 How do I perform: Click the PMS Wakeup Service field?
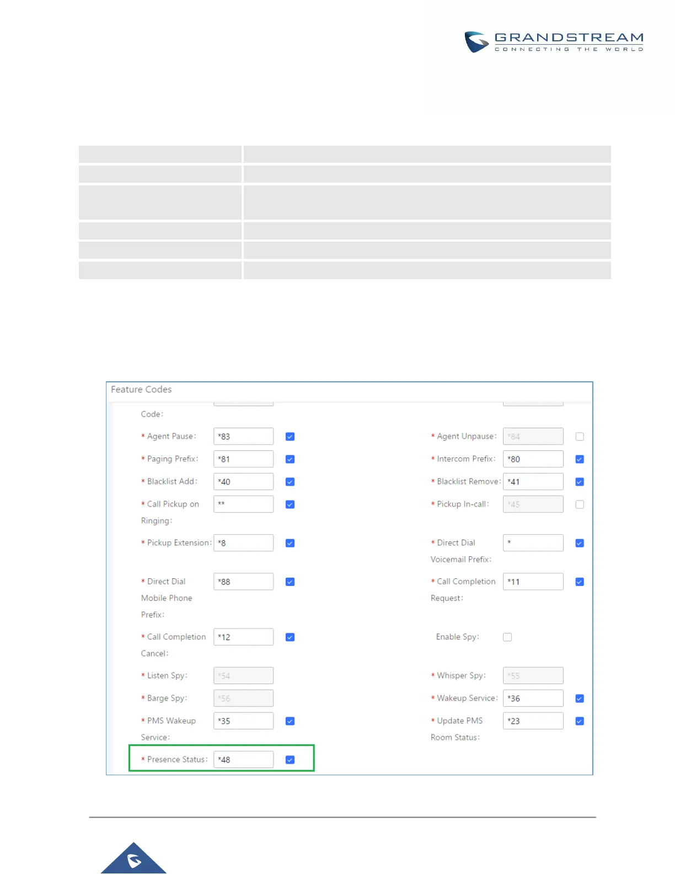pyautogui.click(x=243, y=721)
